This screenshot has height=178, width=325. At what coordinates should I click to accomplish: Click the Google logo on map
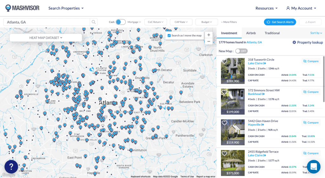[x=8, y=175]
